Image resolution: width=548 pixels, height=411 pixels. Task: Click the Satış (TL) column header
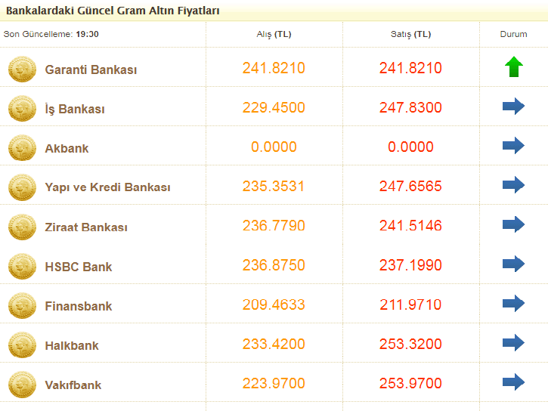pos(410,34)
